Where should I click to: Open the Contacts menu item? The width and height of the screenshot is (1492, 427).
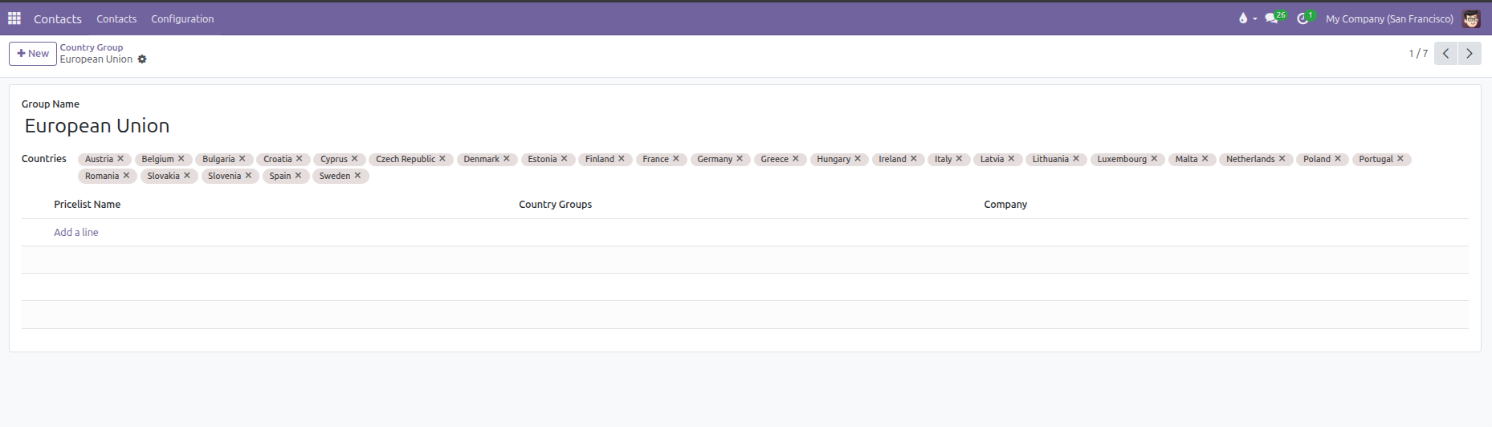116,18
